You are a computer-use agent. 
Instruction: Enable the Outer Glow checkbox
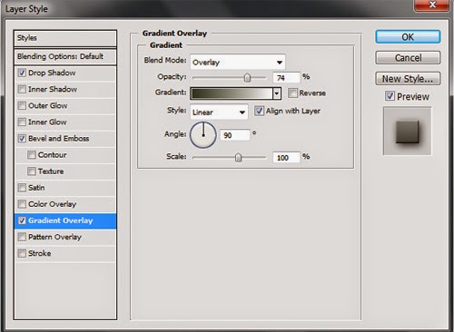point(22,105)
